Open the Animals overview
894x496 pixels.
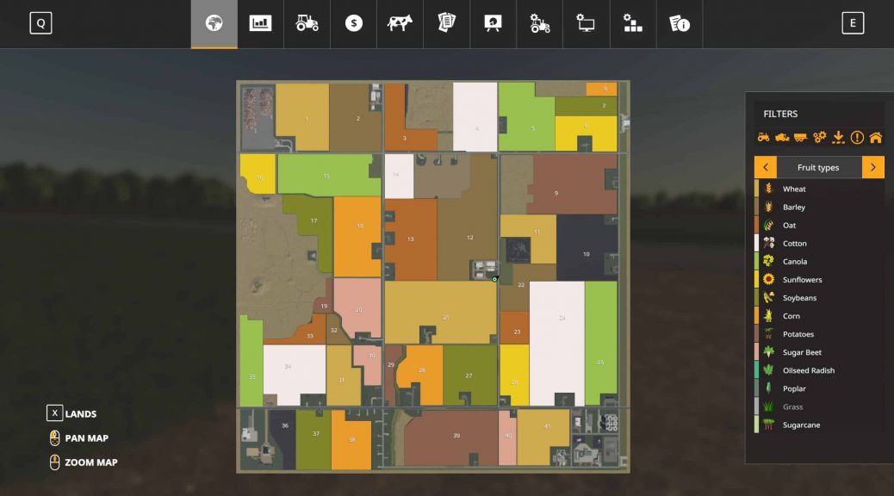[399, 23]
